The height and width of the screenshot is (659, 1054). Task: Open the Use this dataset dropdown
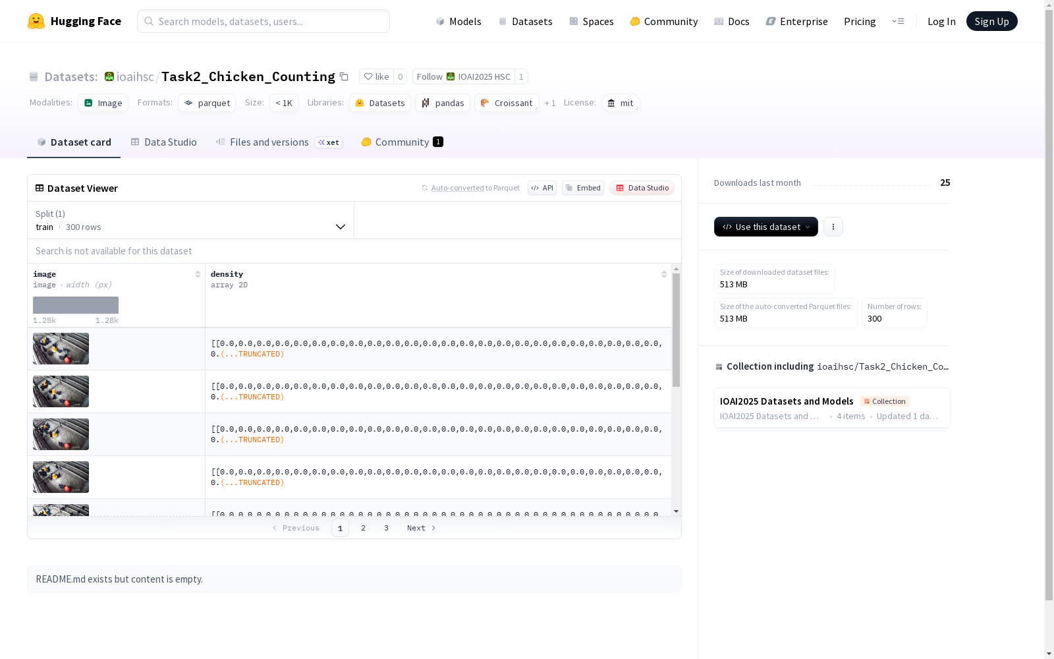pyautogui.click(x=766, y=227)
